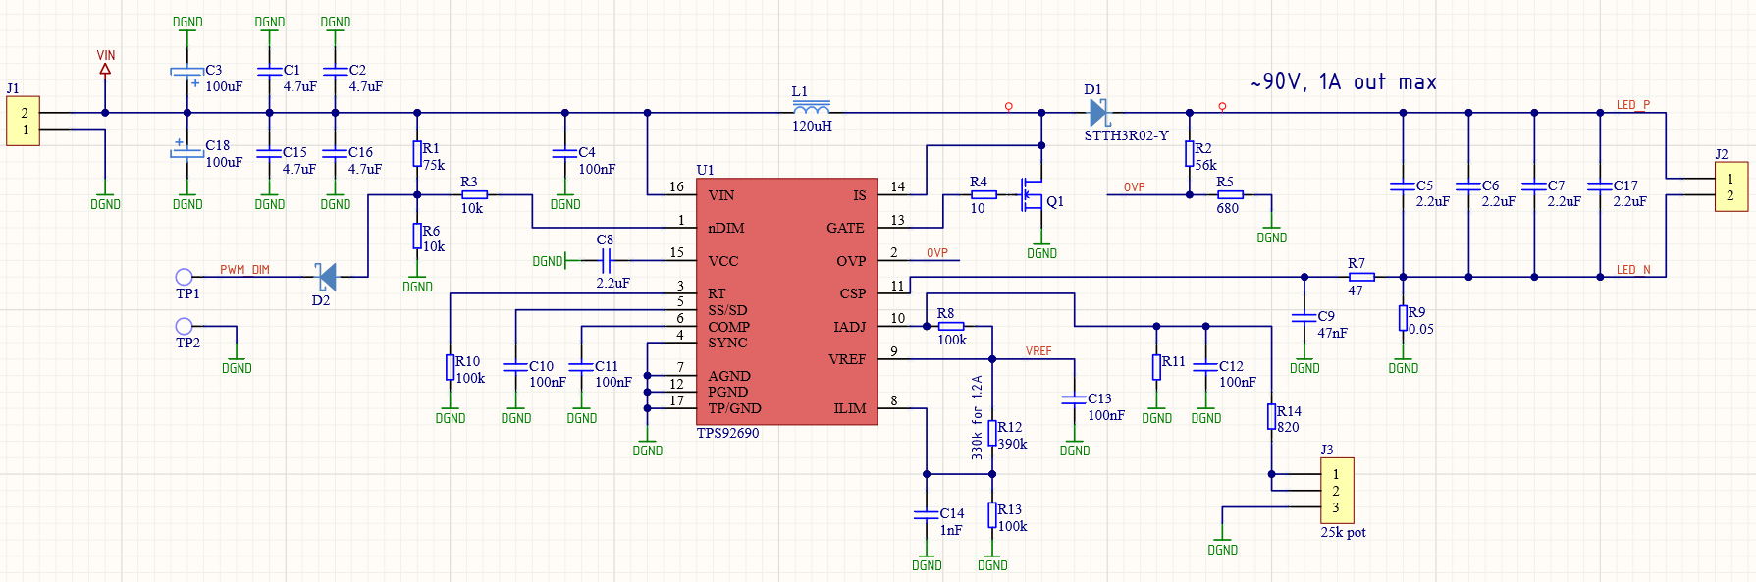This screenshot has height=582, width=1756.
Task: Click the PWM_DIM net label
Action: click(x=244, y=270)
